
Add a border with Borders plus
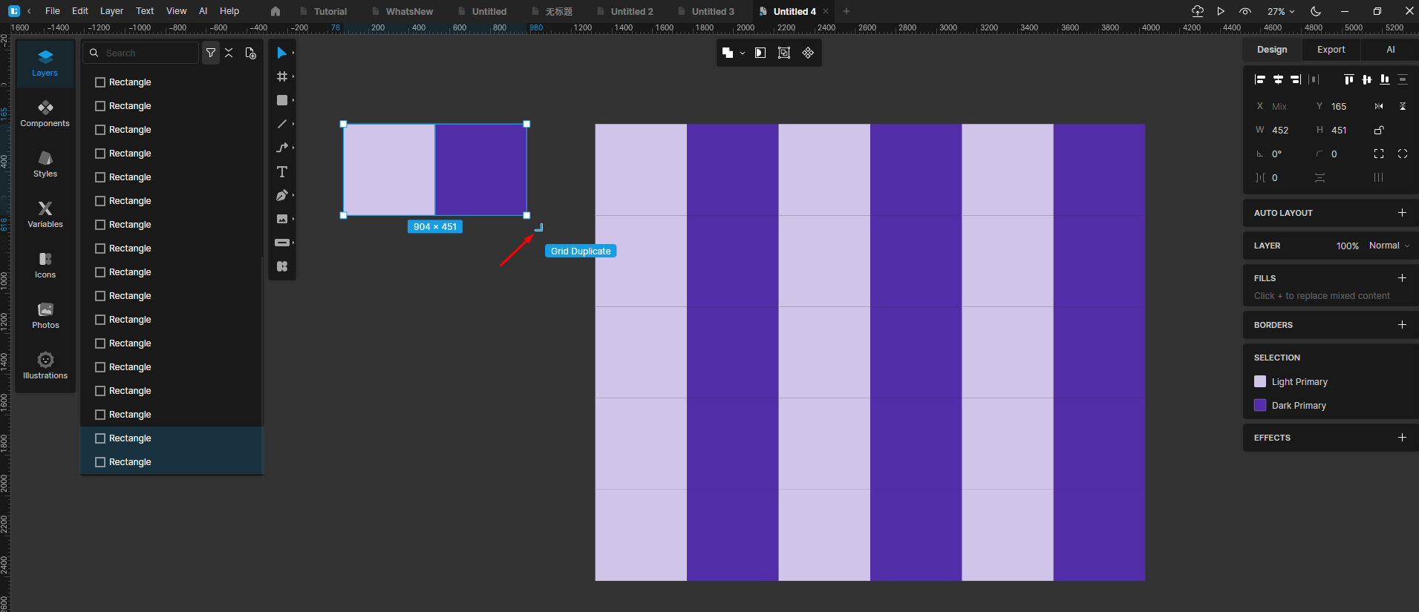tap(1402, 325)
